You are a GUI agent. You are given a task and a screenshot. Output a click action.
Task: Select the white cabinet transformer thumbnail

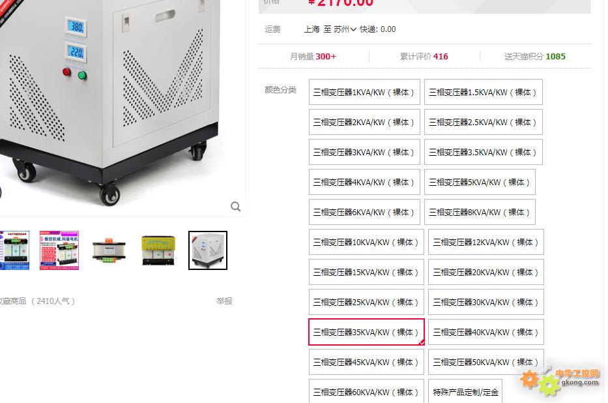click(x=208, y=250)
